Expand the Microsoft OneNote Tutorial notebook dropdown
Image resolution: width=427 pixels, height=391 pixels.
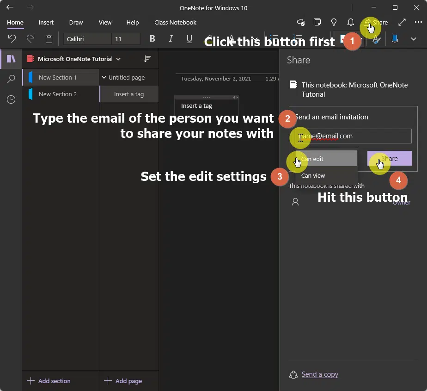click(118, 59)
